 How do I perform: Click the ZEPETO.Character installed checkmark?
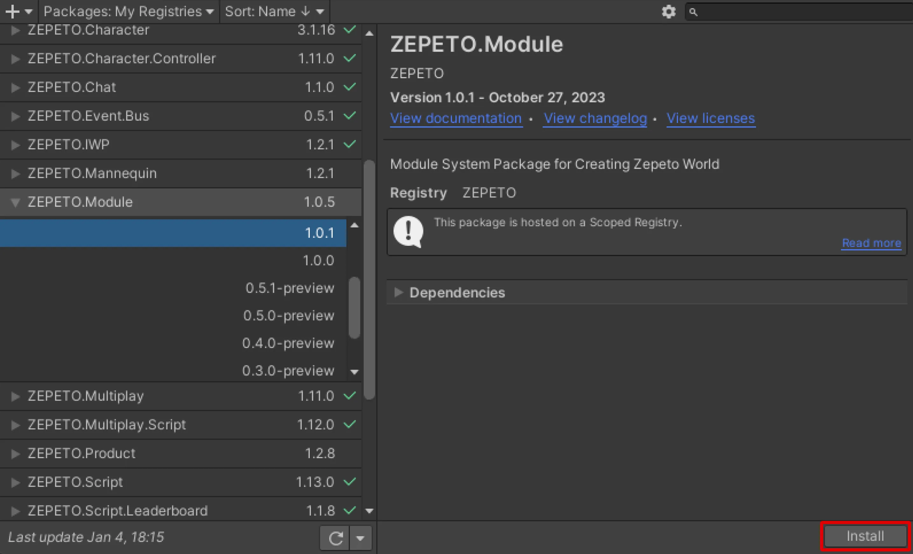pyautogui.click(x=350, y=29)
